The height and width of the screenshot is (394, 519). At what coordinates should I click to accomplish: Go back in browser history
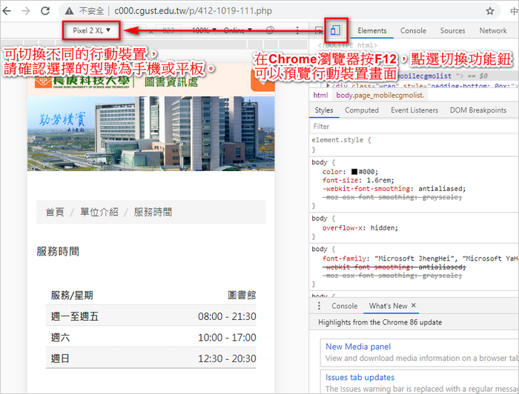tap(7, 11)
